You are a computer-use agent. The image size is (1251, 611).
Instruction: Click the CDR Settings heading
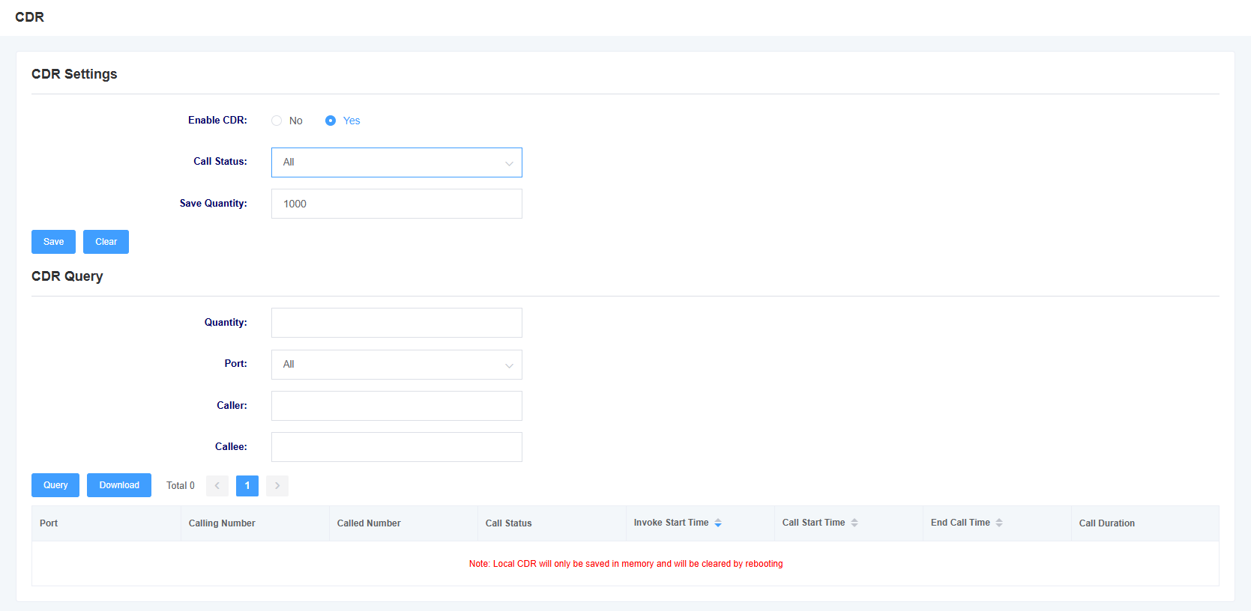click(x=74, y=74)
